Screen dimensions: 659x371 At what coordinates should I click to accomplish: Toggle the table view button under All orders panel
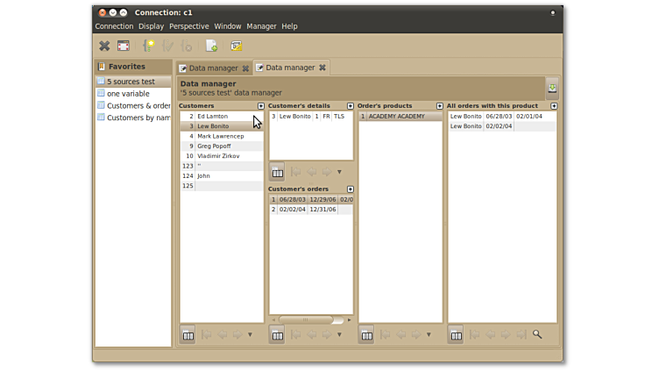click(x=456, y=334)
